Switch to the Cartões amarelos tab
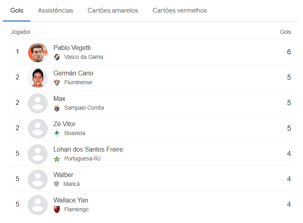 [x=113, y=10]
